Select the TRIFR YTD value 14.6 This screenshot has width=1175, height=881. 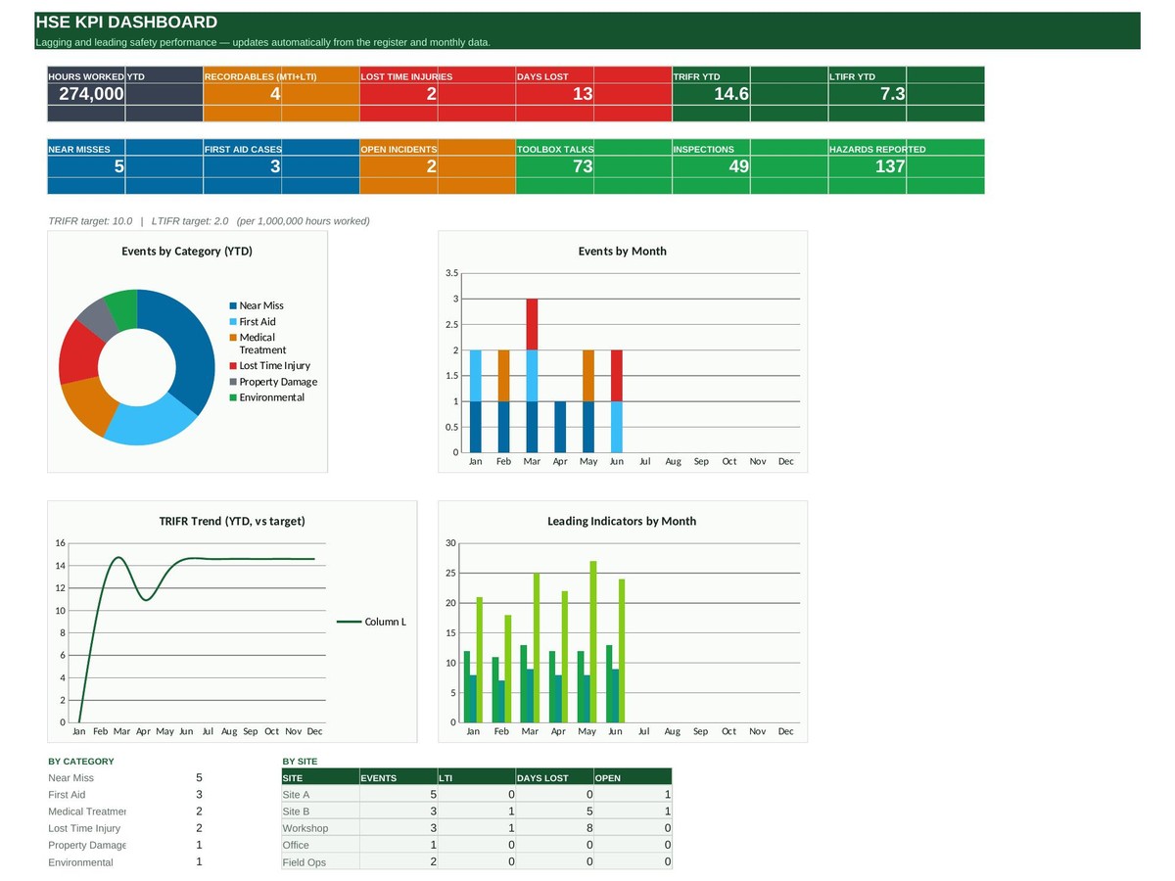(x=731, y=94)
